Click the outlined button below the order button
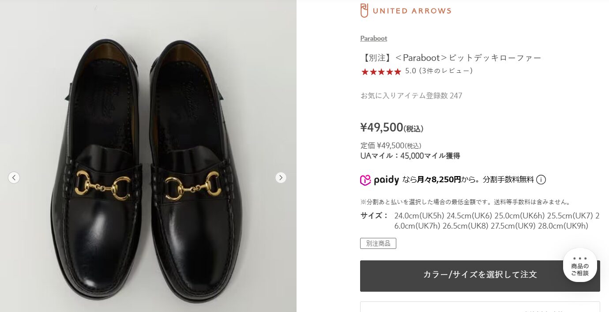 pos(480,307)
